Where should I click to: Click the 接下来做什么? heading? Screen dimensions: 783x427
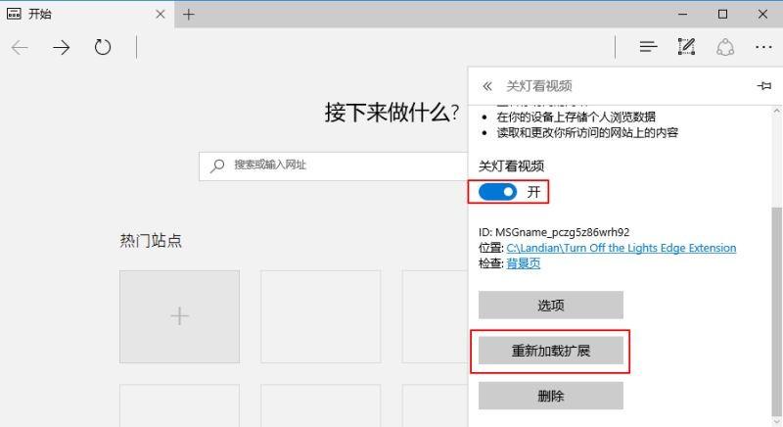(392, 113)
